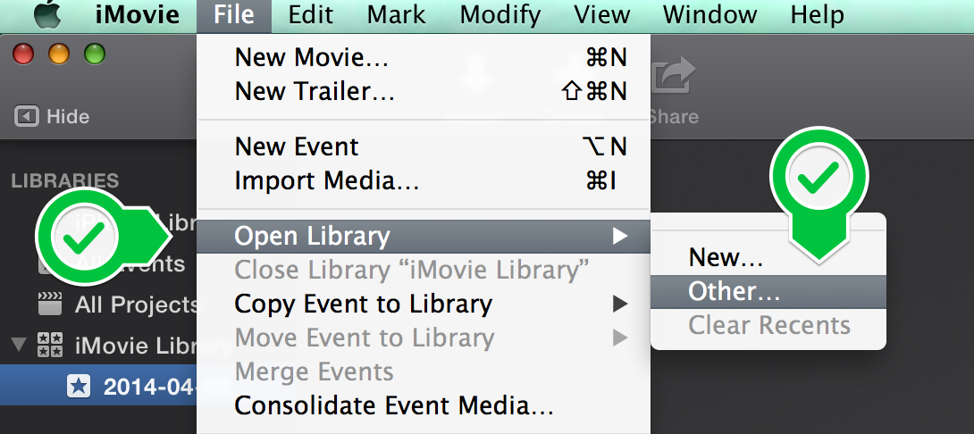The image size is (974, 434).
Task: Select the star icon beside the 2014-04 event
Action: (79, 387)
